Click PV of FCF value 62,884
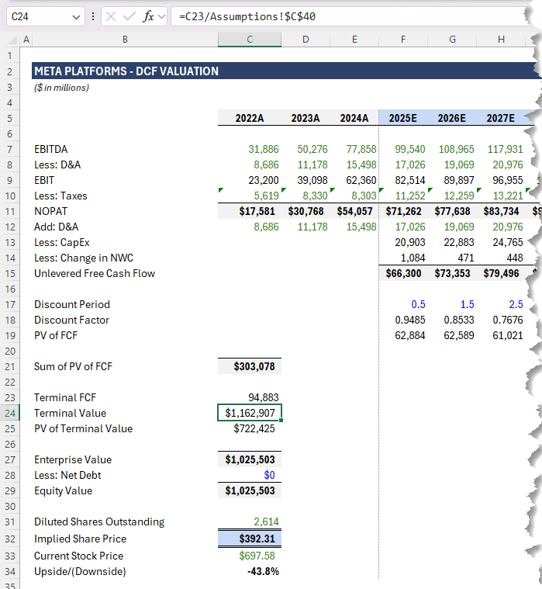542x589 pixels. pos(410,335)
